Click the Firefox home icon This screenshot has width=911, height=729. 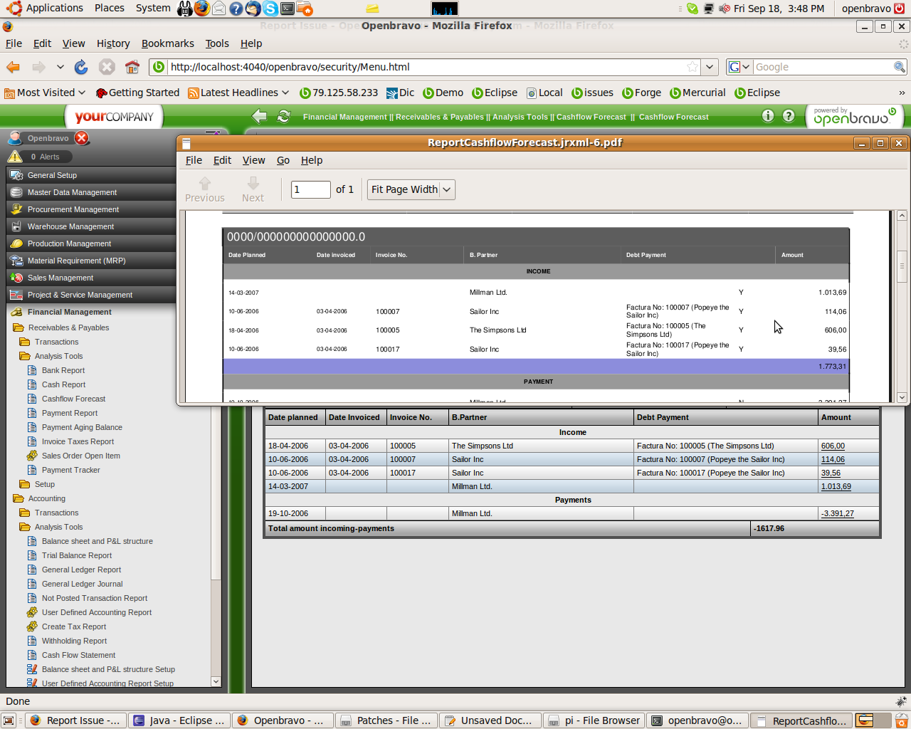[132, 67]
